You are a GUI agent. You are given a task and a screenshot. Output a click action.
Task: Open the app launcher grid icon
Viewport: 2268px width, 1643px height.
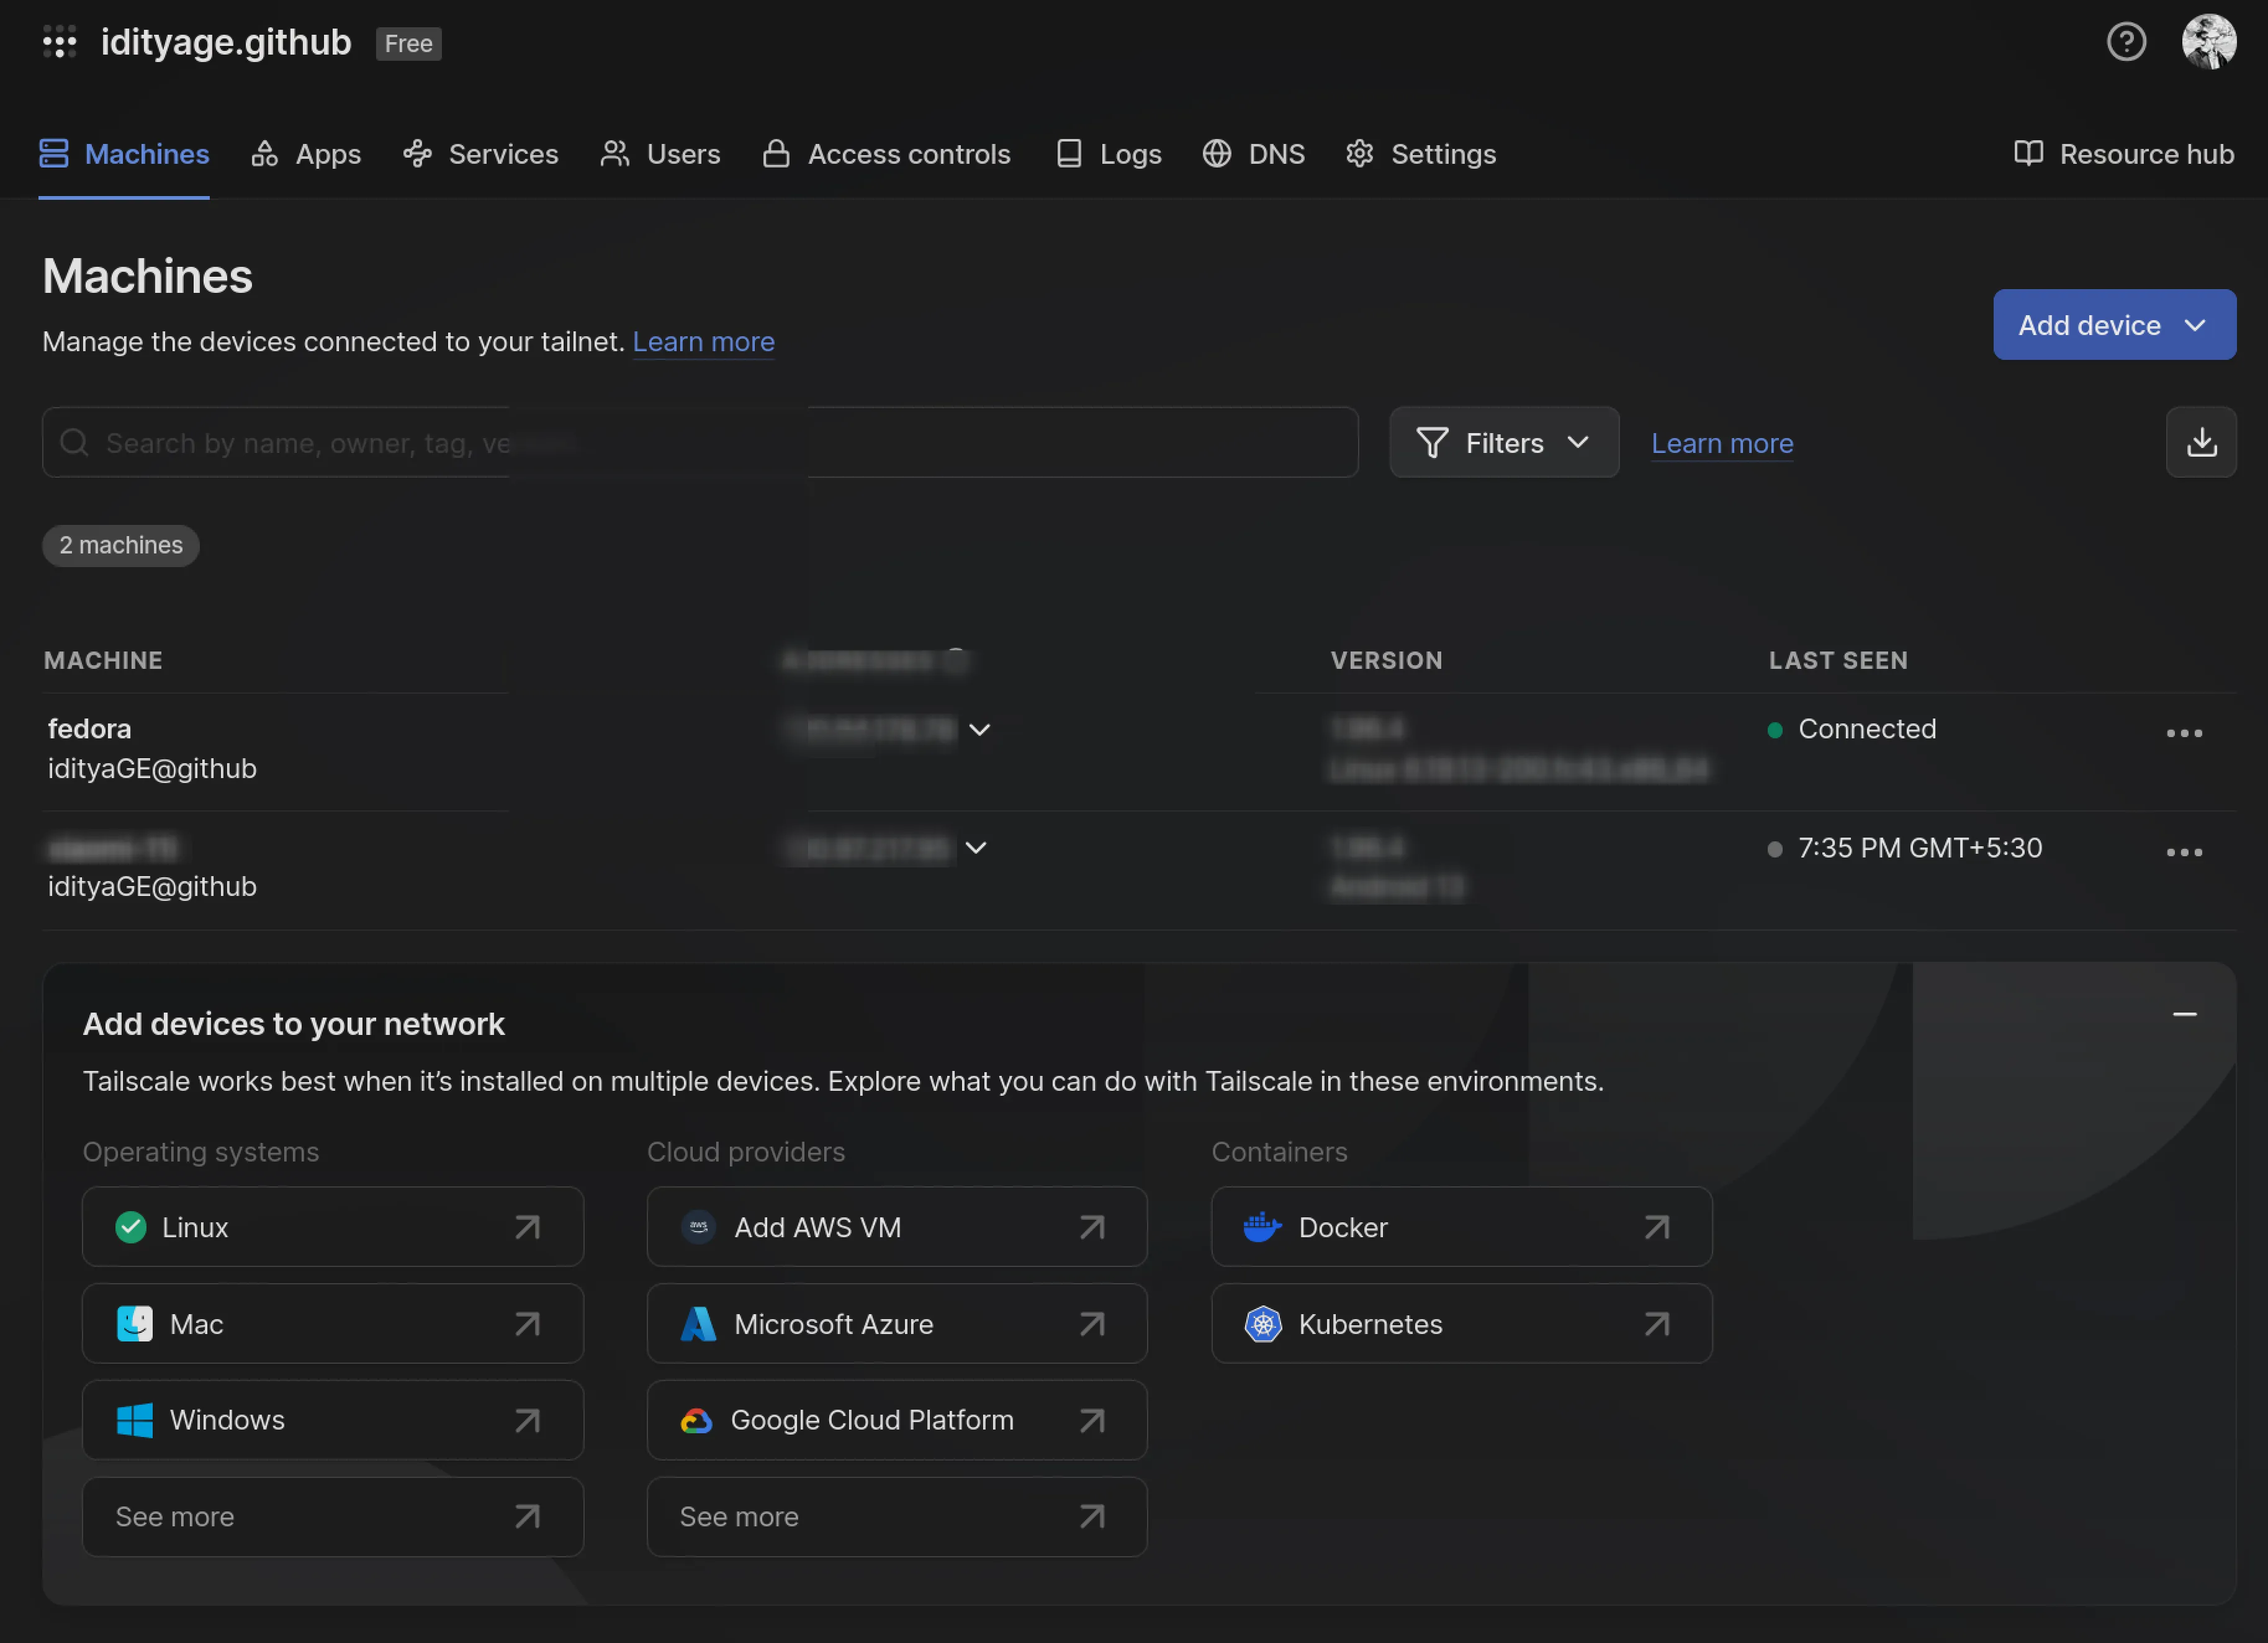59,42
